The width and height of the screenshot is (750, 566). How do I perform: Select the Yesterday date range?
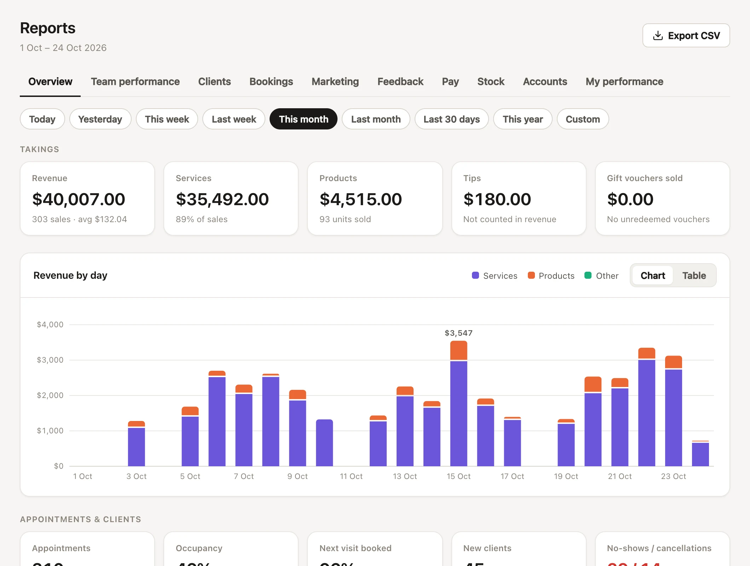(100, 119)
